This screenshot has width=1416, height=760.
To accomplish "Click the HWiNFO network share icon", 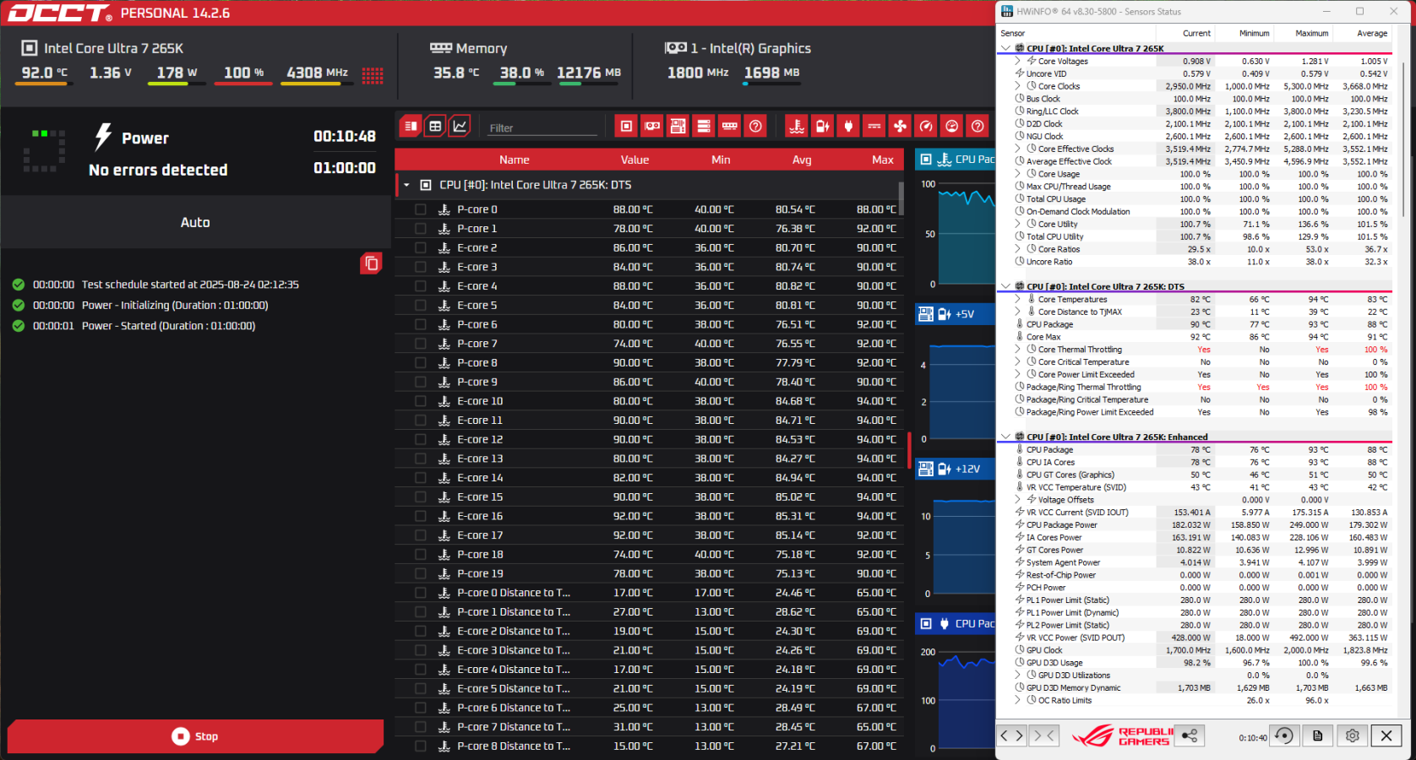I will 1190,736.
